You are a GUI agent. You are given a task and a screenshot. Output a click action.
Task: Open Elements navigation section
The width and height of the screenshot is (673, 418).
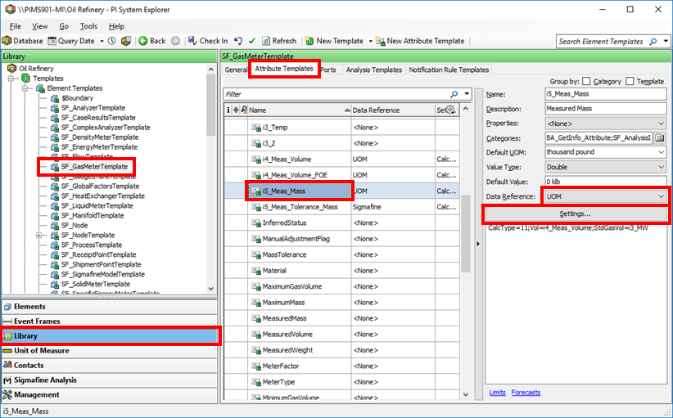tap(110, 307)
